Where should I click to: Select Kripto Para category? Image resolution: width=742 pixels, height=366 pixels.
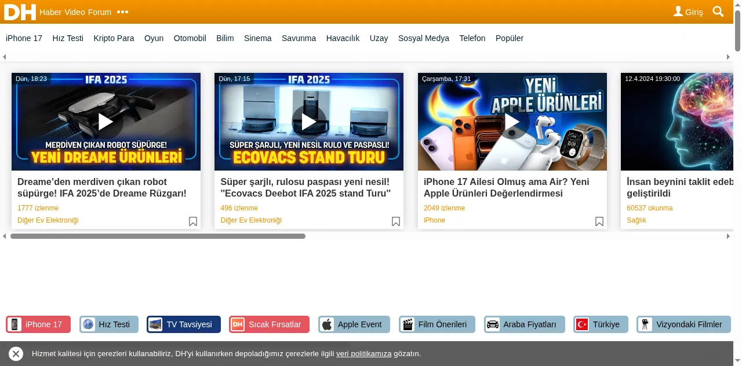(x=114, y=38)
